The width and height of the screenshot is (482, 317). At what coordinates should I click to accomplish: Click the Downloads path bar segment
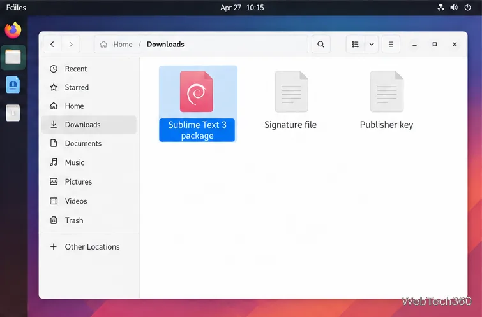(165, 45)
